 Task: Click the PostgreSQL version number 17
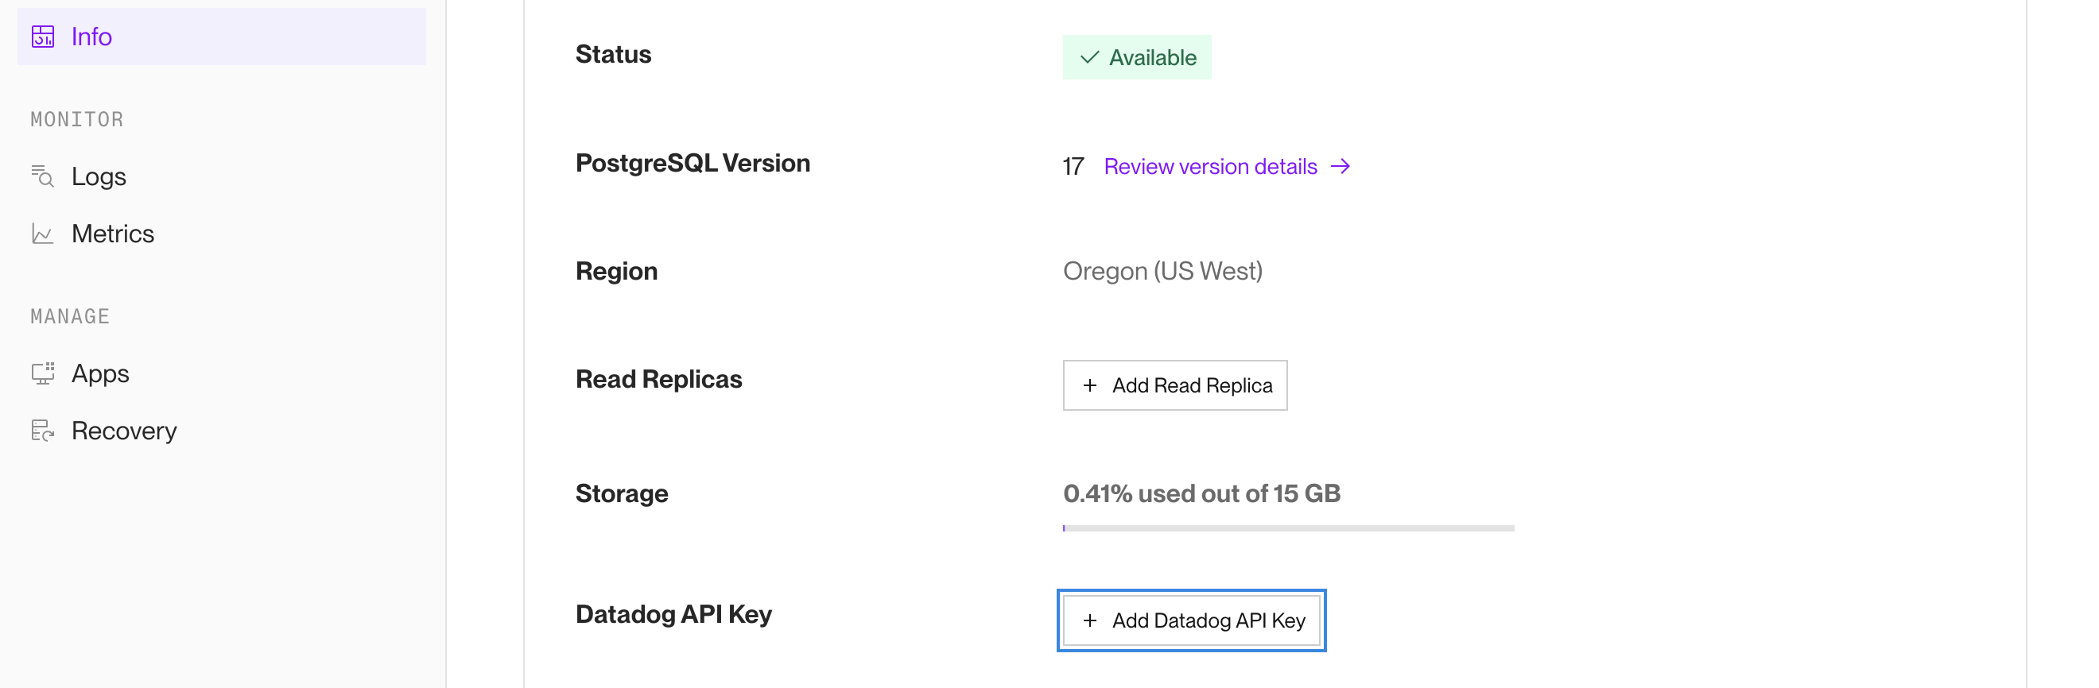(1072, 166)
